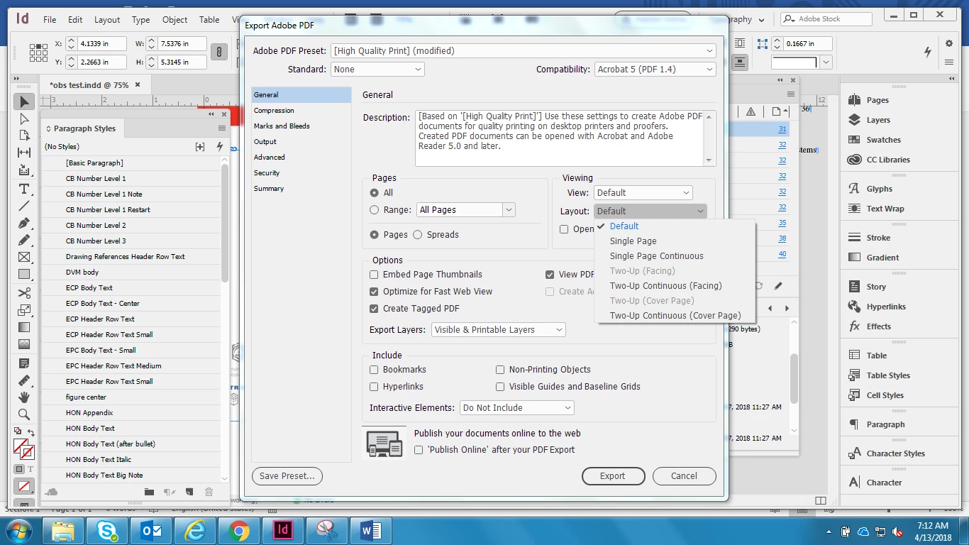Screen dimensions: 969x545
Task: Choose Two-Up Continuous (Cover Page) option
Action: (x=675, y=316)
